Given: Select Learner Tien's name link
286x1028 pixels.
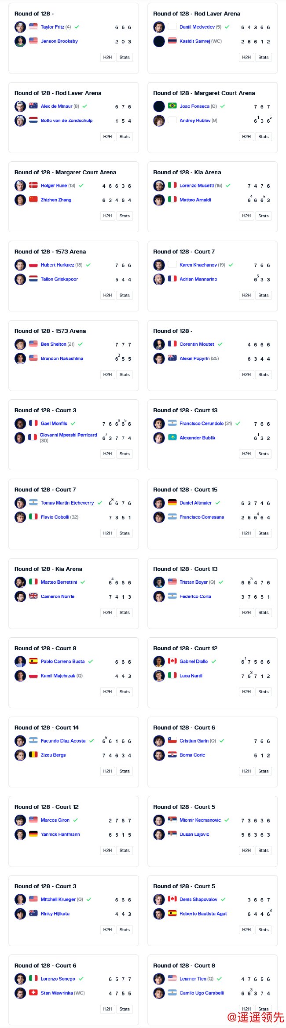Looking at the screenshot, I should click(x=193, y=979).
